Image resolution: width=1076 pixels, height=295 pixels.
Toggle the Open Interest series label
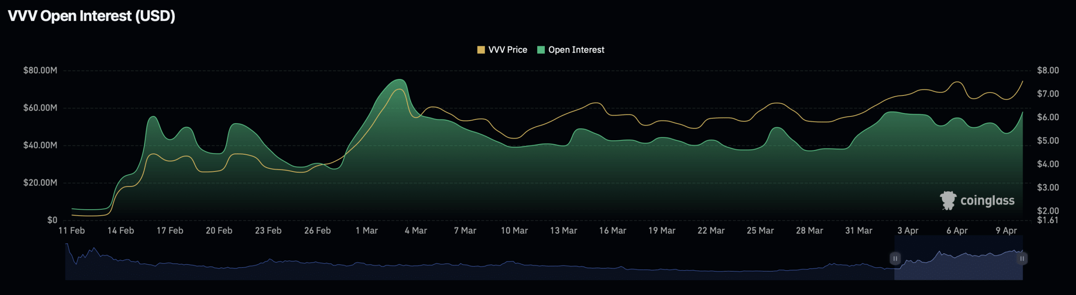coord(576,50)
